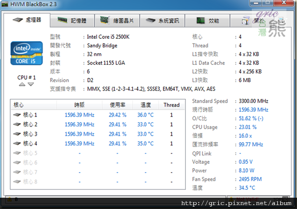Click the graphics card icon on 繪圖晶片 tab

click(x=105, y=20)
